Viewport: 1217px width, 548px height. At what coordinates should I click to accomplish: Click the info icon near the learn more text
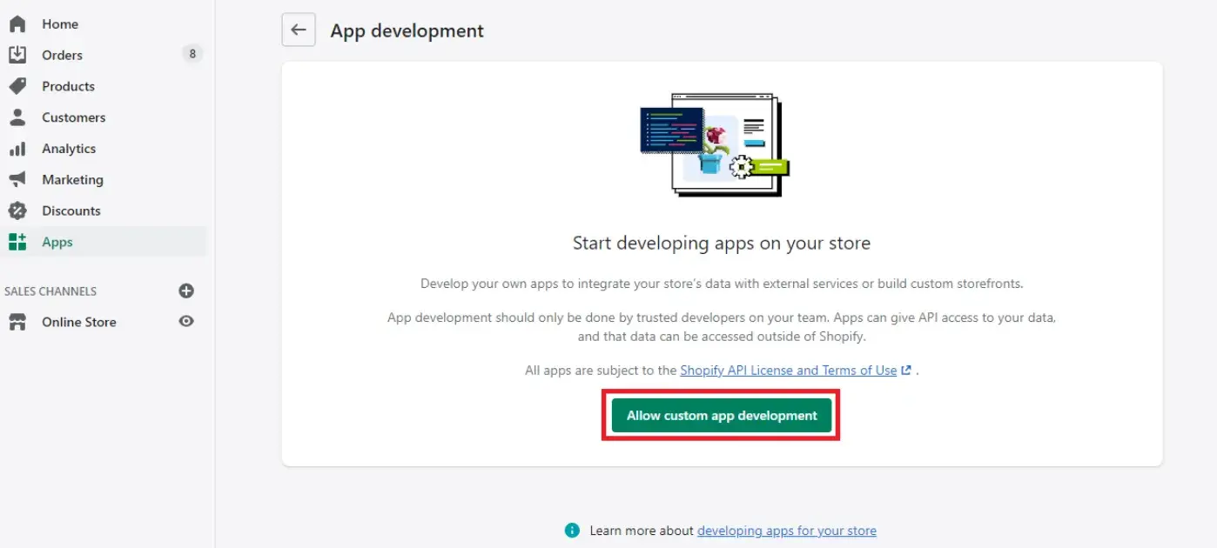(573, 530)
